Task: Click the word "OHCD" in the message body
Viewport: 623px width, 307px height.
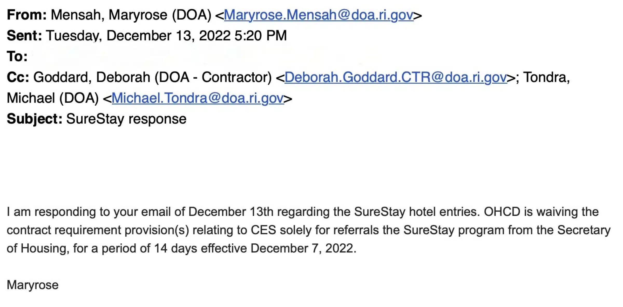Action: point(502,212)
